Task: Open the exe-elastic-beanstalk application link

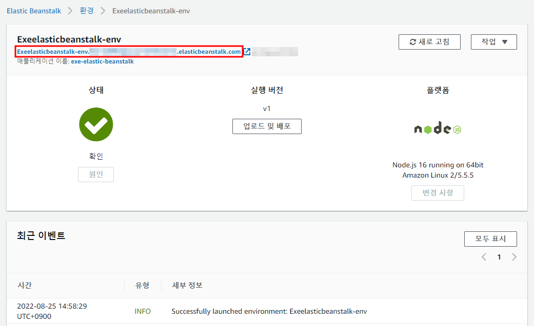Action: [x=102, y=61]
